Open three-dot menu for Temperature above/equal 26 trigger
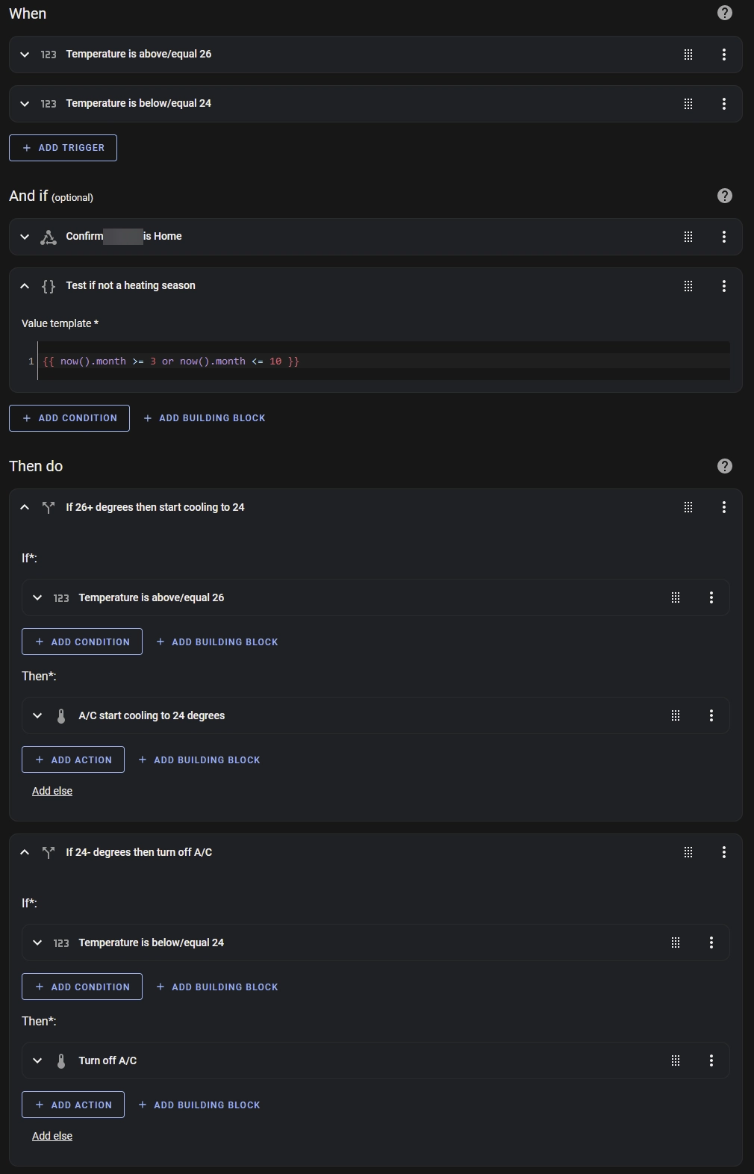The image size is (754, 1174). [x=723, y=55]
